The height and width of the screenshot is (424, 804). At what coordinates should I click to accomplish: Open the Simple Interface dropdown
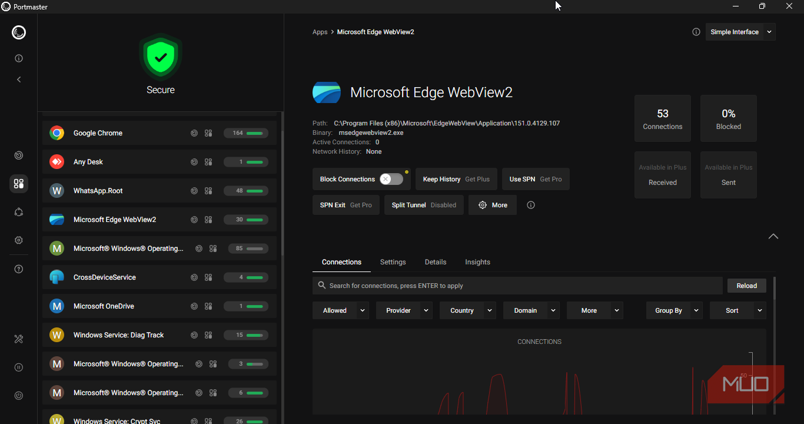coord(740,32)
